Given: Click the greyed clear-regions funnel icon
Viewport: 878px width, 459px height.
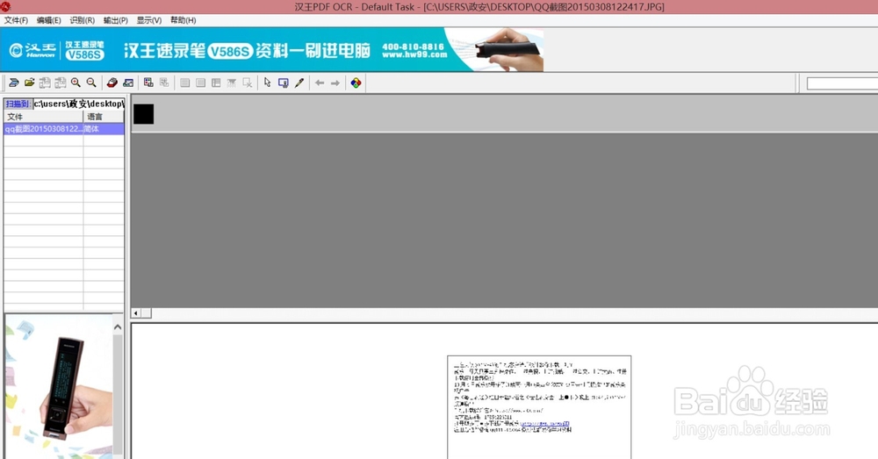Looking at the screenshot, I should pyautogui.click(x=232, y=82).
